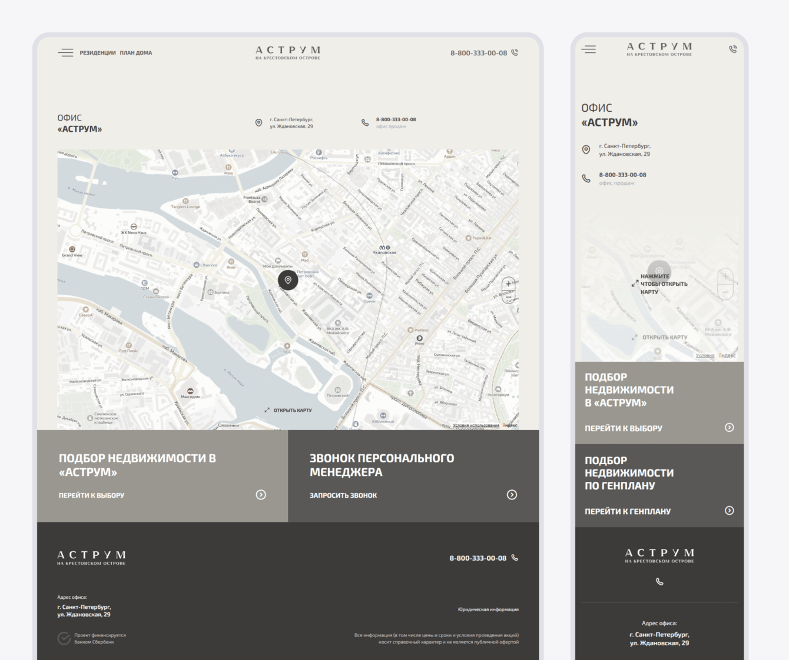789x660 pixels.
Task: Click «Перейти к выбору» in desktop card
Action: pos(91,495)
